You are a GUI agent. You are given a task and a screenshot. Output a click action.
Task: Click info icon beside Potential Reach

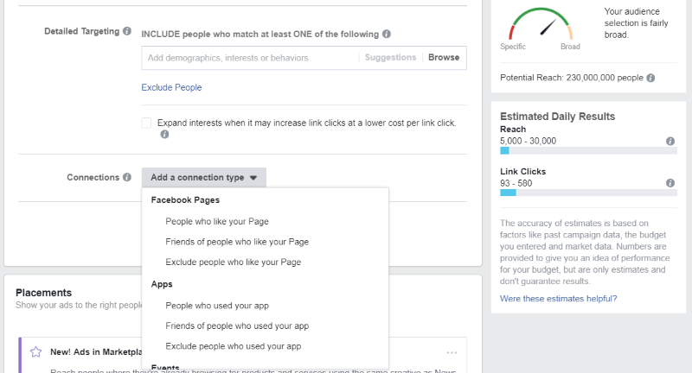pos(650,78)
